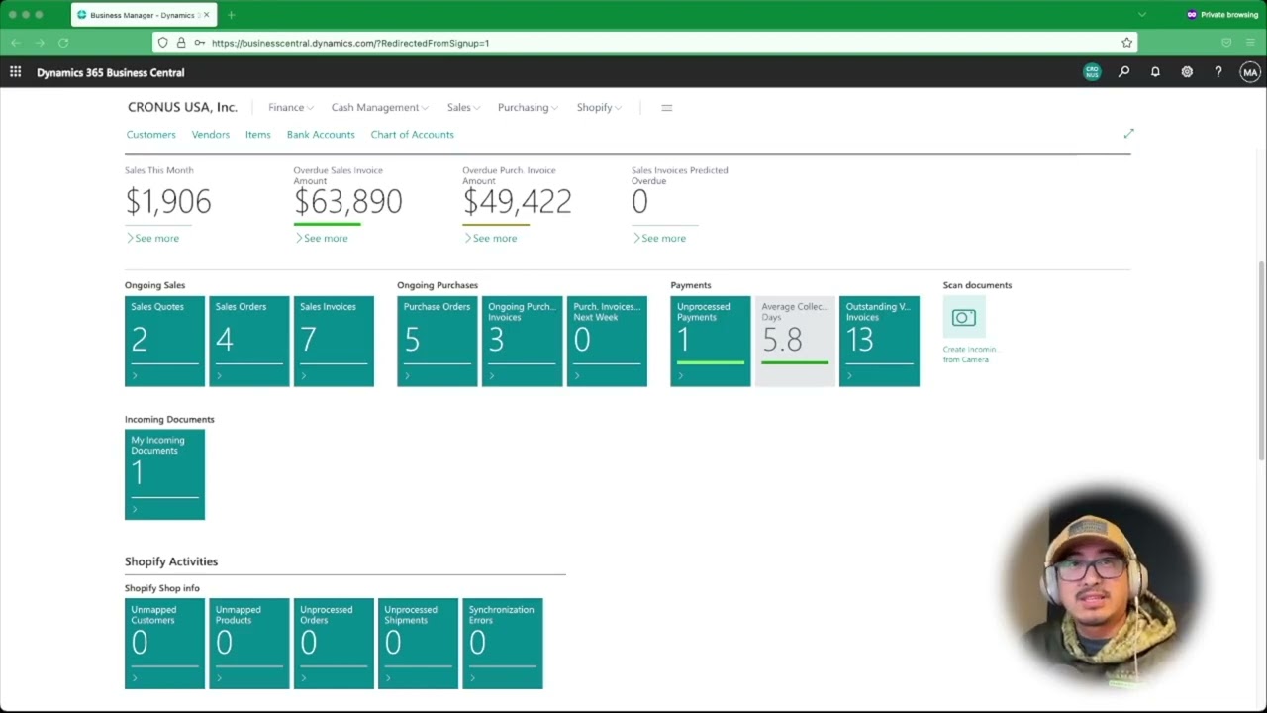Open the Sales Orders tile
The height and width of the screenshot is (713, 1267).
point(249,341)
